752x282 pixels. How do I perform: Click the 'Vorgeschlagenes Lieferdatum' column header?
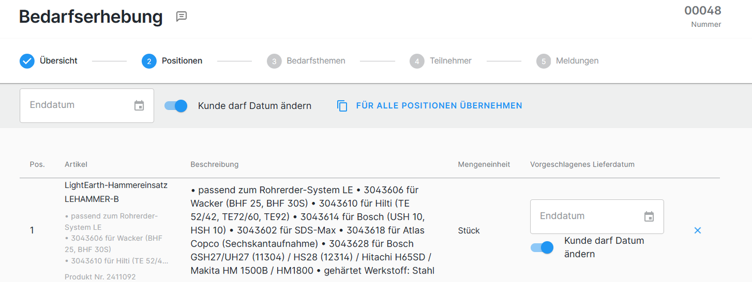point(582,164)
